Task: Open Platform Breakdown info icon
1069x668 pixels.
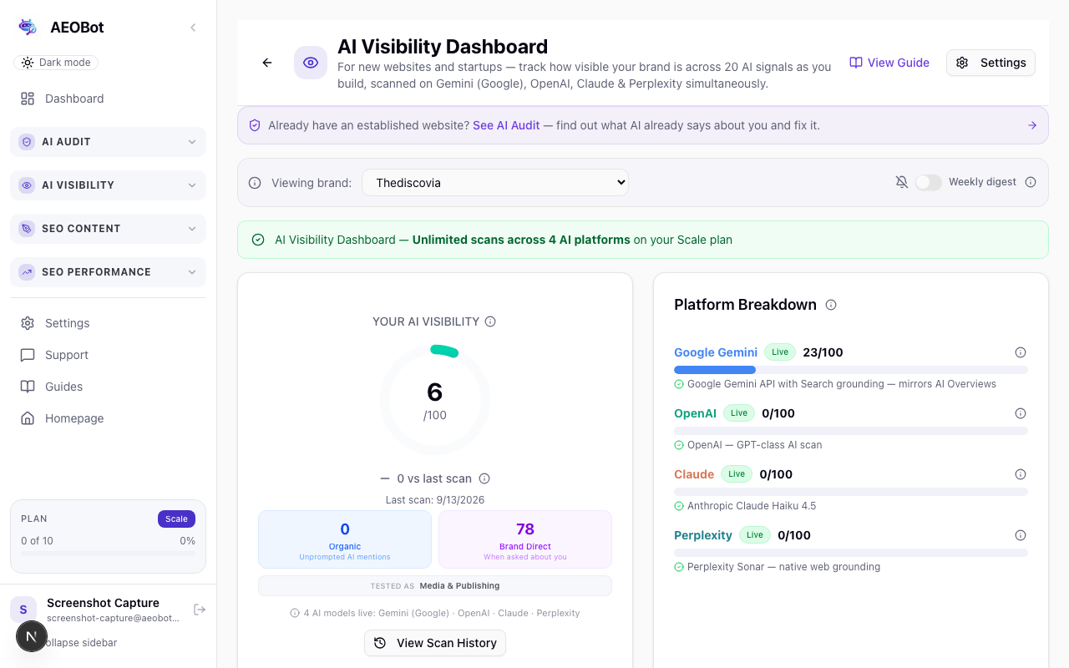Action: point(831,305)
